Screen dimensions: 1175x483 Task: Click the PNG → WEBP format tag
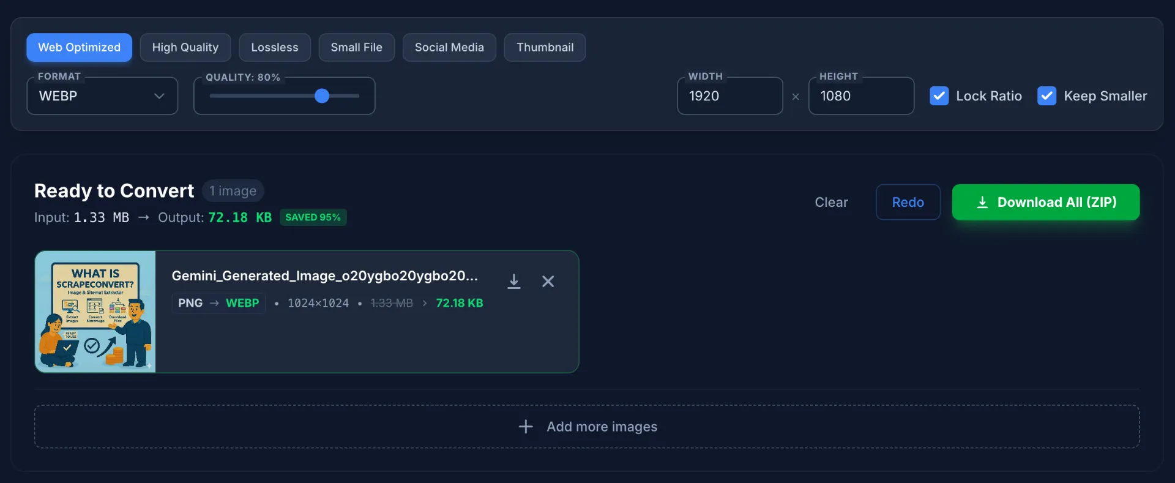point(218,303)
